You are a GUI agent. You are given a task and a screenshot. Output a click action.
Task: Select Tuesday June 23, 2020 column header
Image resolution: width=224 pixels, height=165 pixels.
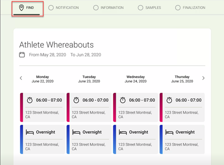[x=89, y=79]
